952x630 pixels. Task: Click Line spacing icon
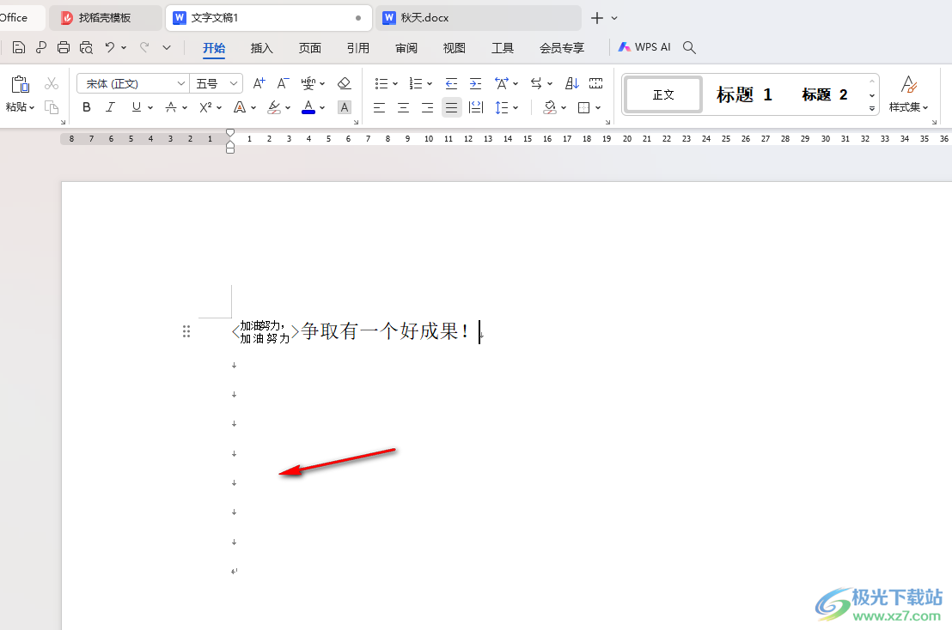click(501, 108)
